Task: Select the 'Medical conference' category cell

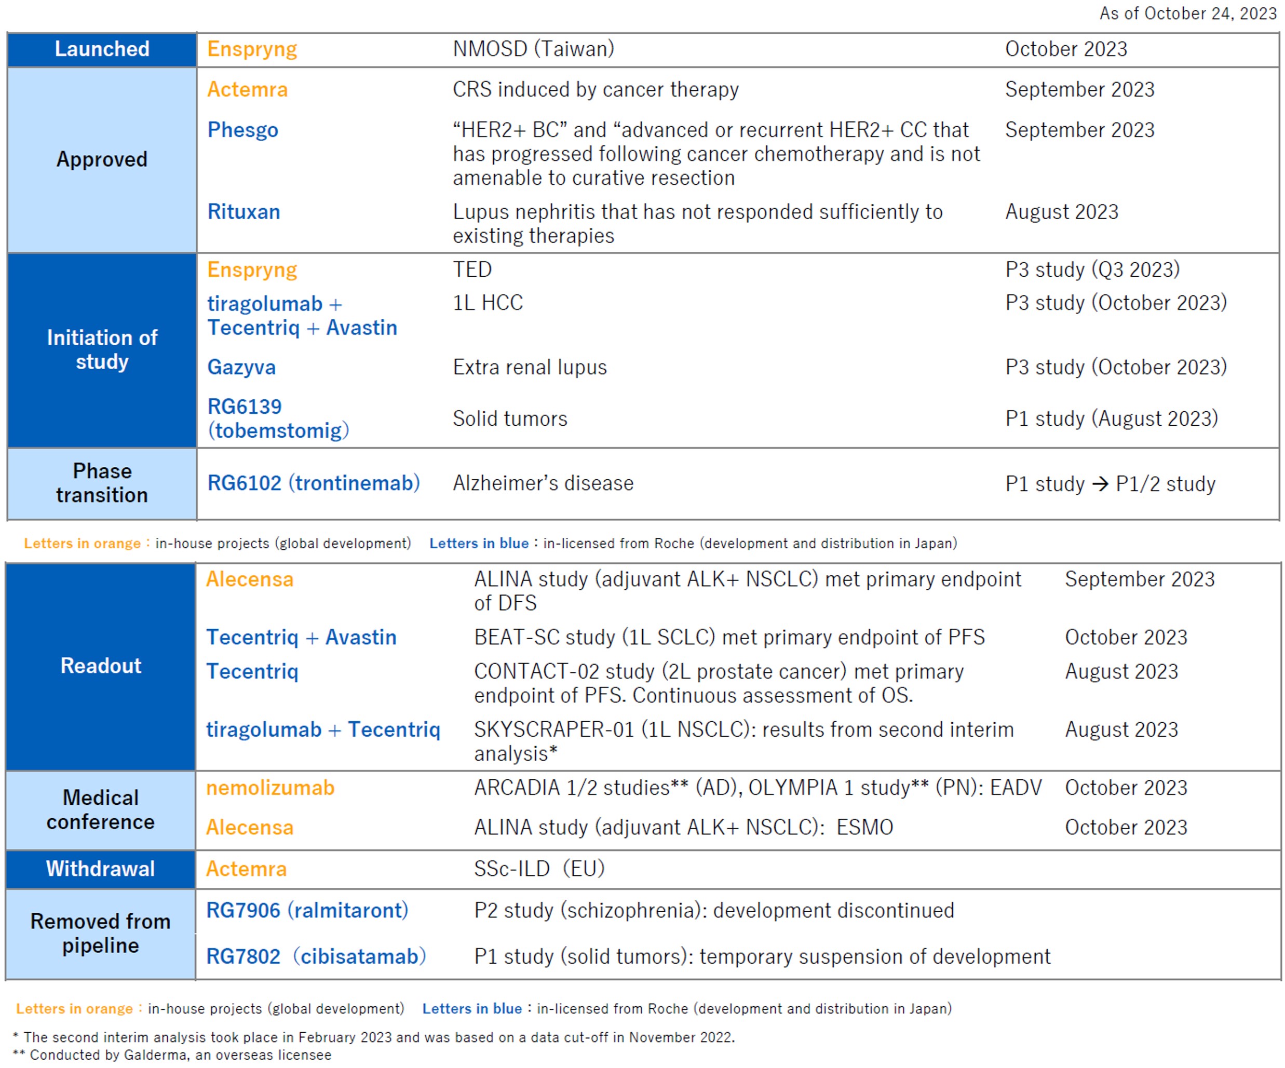Action: point(100,810)
